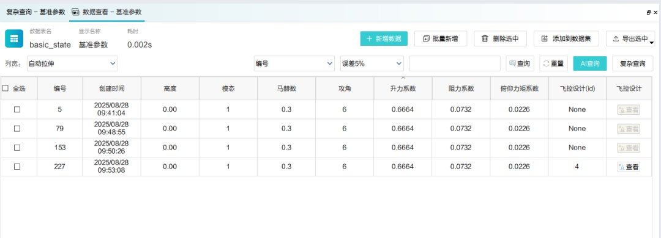Open the 误差5% tolerance dropdown
661x238 pixels.
click(372, 63)
